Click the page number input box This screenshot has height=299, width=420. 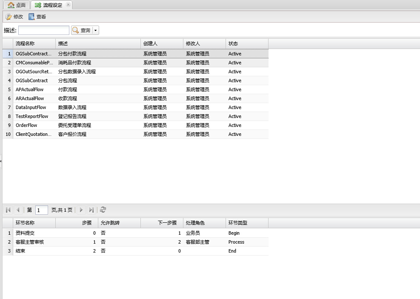pos(42,210)
